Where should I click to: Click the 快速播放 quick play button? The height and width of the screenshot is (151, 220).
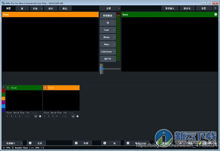(108, 15)
